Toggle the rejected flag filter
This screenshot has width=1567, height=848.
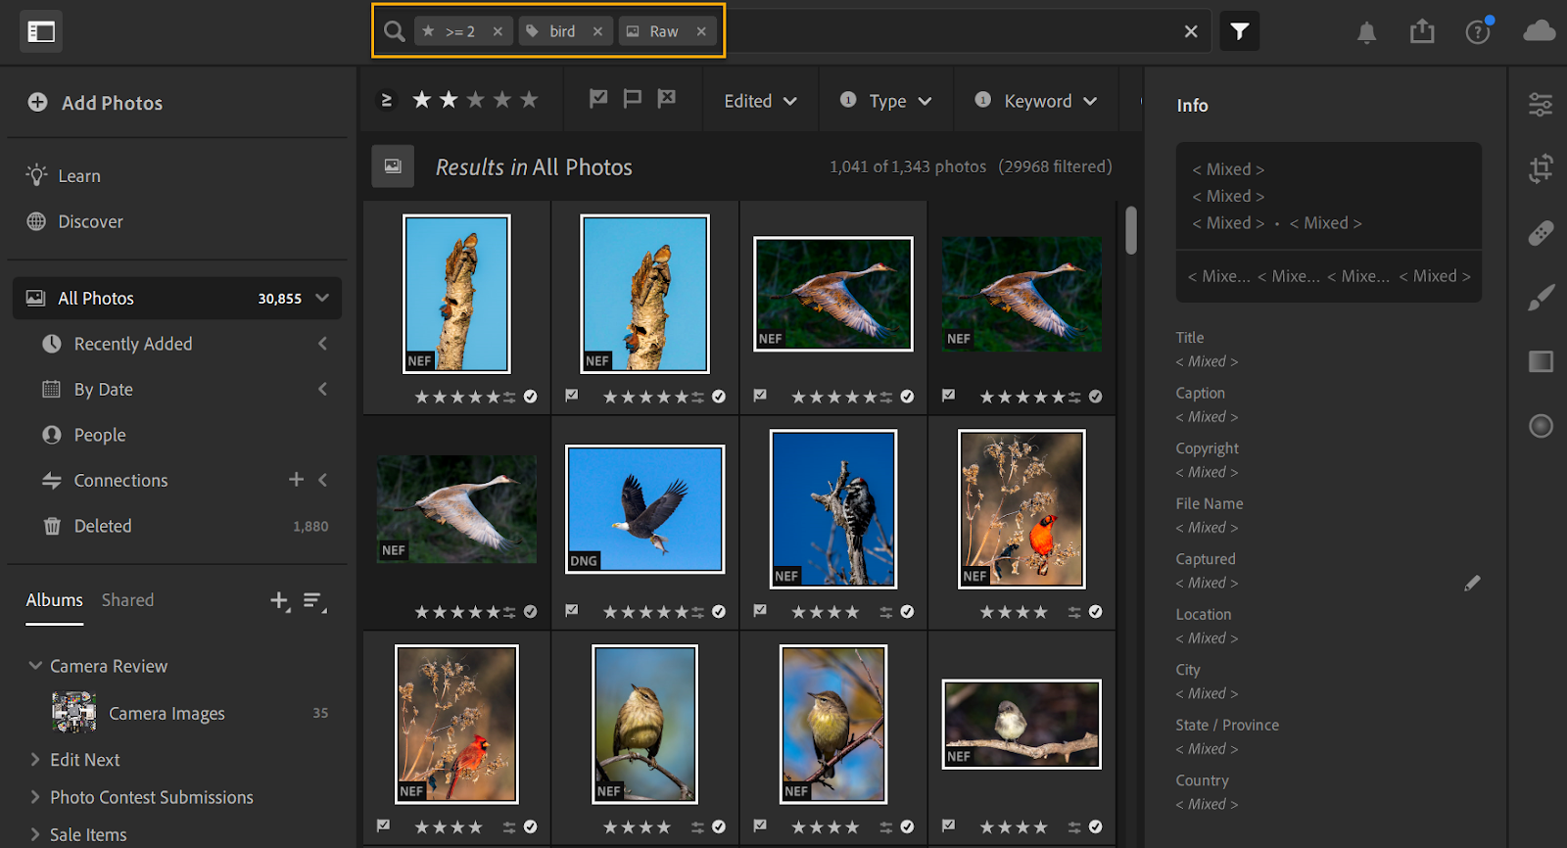[x=667, y=99]
